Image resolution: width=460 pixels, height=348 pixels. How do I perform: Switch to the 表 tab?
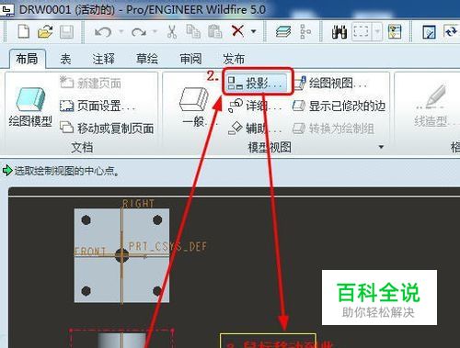(65, 59)
